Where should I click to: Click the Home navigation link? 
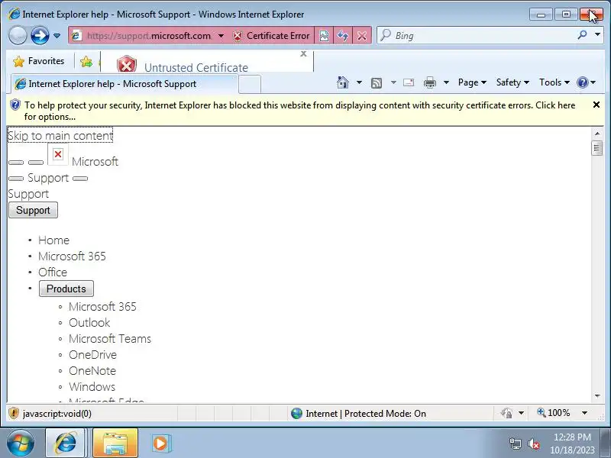coord(53,240)
